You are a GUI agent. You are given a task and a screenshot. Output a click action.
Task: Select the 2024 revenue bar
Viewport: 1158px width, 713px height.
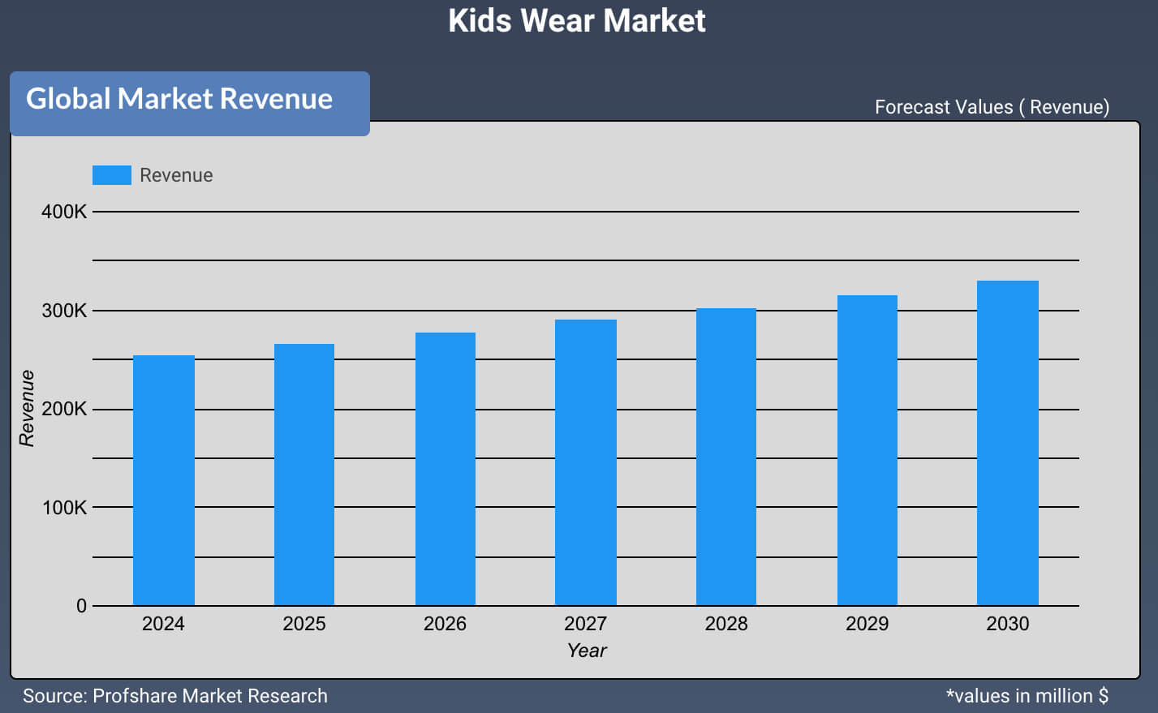coord(164,480)
